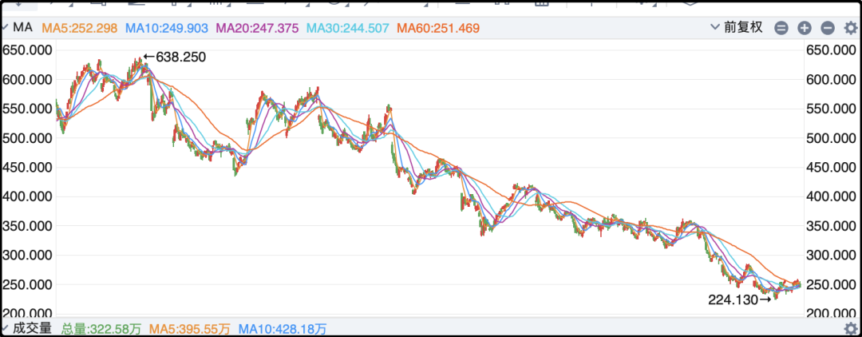The image size is (862, 337).
Task: Click the minus circle icon right of 前复权
Action: tap(781, 28)
